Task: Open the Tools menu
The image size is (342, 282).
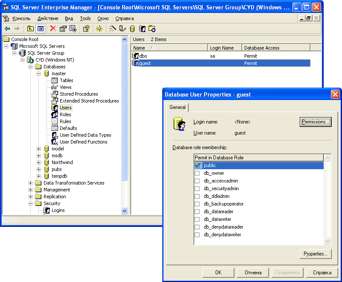Action: [85, 18]
